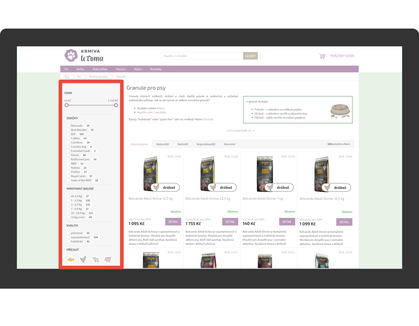Check the Taste of the Wild filter
The width and height of the screenshot is (419, 326).
point(68,180)
